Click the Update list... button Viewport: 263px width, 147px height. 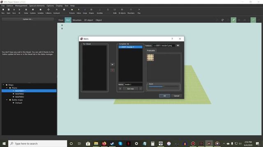point(28,19)
